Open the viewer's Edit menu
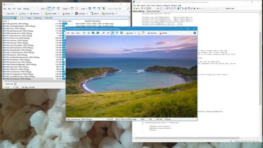The image size is (263, 148). 73,33
